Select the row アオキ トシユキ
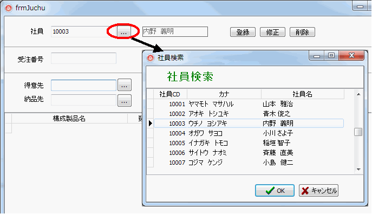372x214 pixels. 249,114
